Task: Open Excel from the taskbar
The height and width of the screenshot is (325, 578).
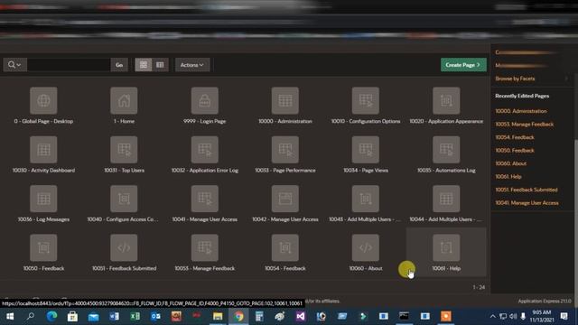Action: coord(135,316)
